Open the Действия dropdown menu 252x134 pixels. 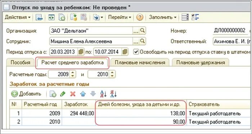pyautogui.click(x=18, y=17)
